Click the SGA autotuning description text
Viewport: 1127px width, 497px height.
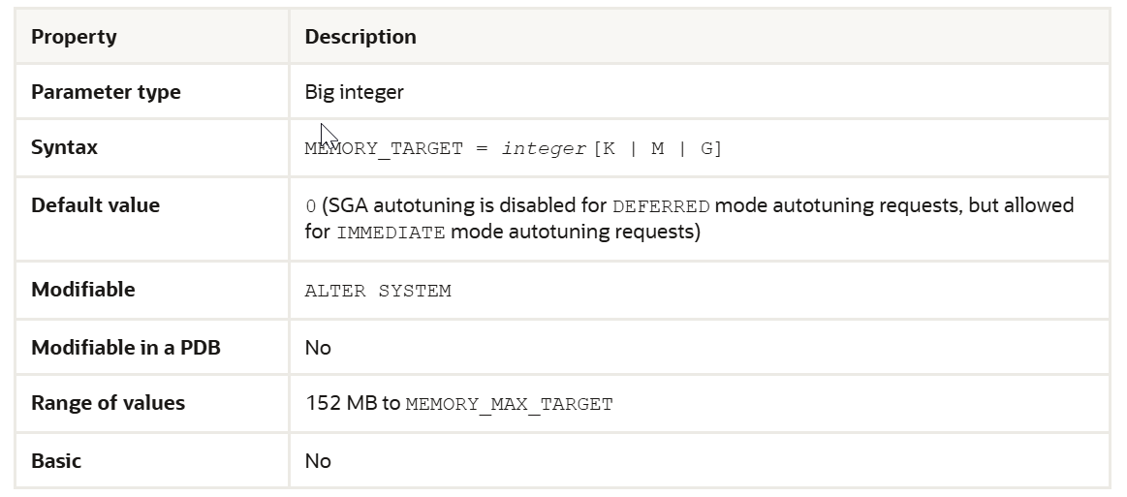465,205
